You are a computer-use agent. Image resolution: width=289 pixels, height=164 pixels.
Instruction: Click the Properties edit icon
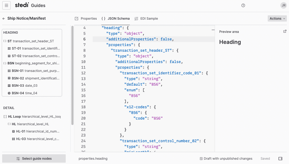click(x=76, y=18)
